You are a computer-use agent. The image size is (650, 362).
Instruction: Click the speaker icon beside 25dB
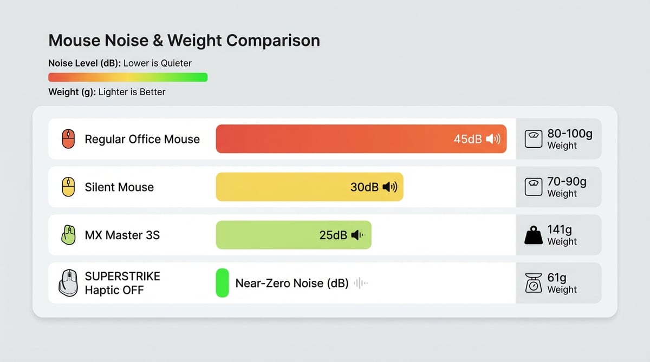[358, 235]
